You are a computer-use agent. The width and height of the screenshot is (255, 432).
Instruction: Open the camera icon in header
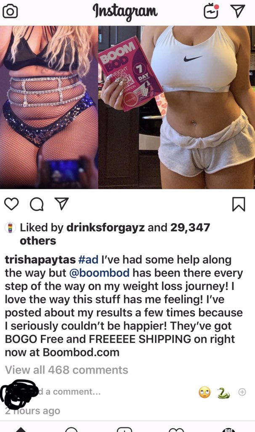[10, 11]
